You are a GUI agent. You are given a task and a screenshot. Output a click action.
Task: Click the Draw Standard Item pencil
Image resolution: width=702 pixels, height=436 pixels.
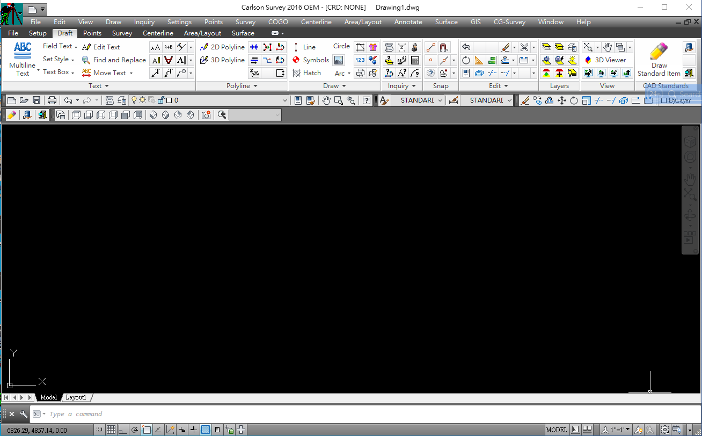click(x=659, y=59)
